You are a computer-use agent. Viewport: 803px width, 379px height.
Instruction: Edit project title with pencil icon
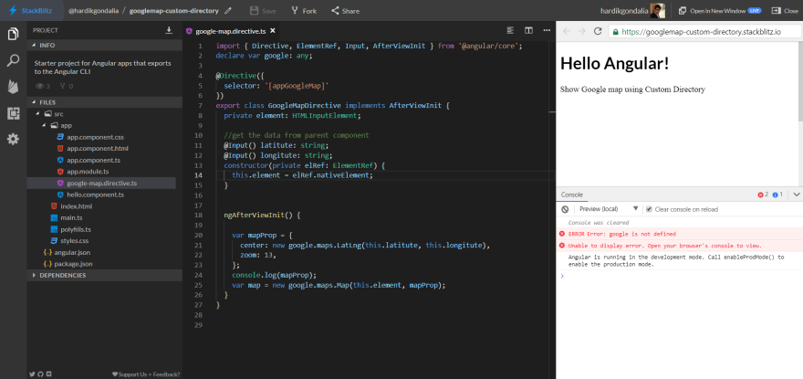(227, 11)
